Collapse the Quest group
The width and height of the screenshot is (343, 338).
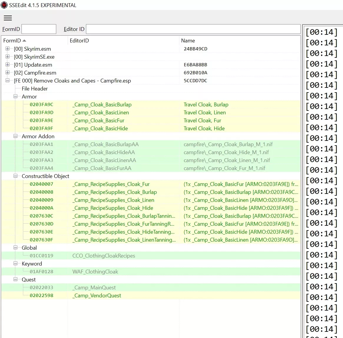tap(16, 279)
